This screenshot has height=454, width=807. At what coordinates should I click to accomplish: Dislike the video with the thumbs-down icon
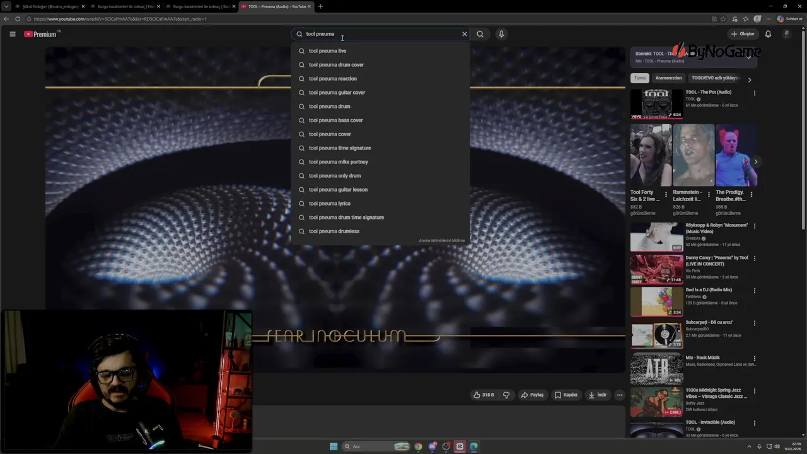(x=506, y=395)
